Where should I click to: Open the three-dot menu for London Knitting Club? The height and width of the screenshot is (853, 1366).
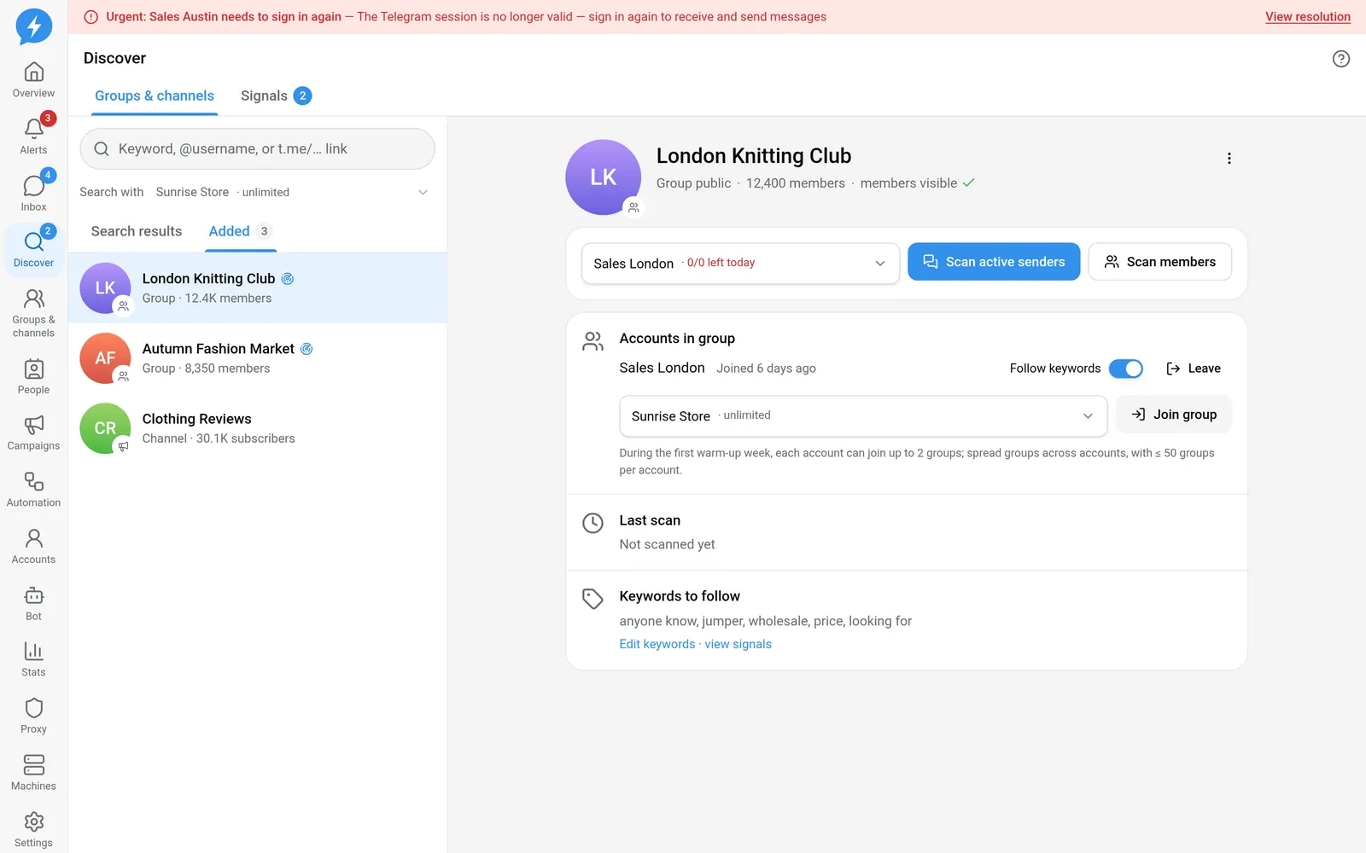[1229, 159]
